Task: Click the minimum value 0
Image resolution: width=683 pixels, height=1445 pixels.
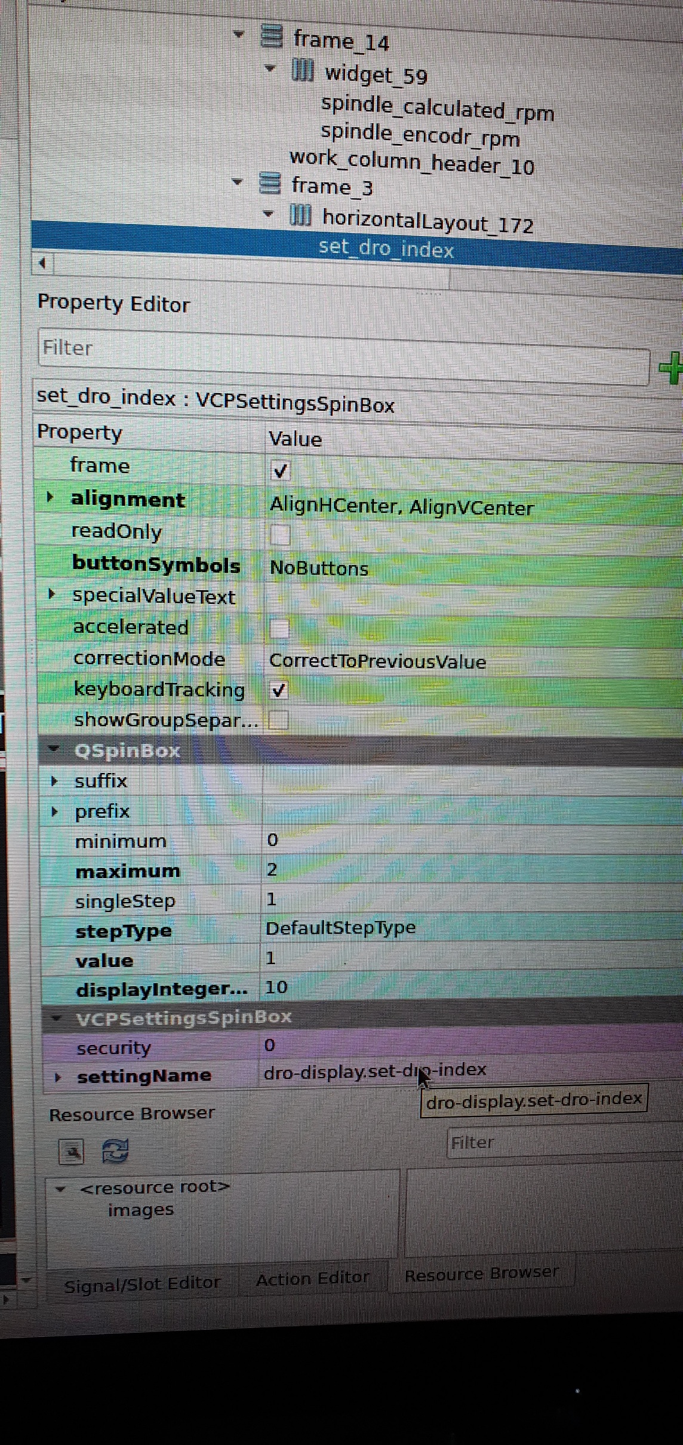Action: point(272,840)
